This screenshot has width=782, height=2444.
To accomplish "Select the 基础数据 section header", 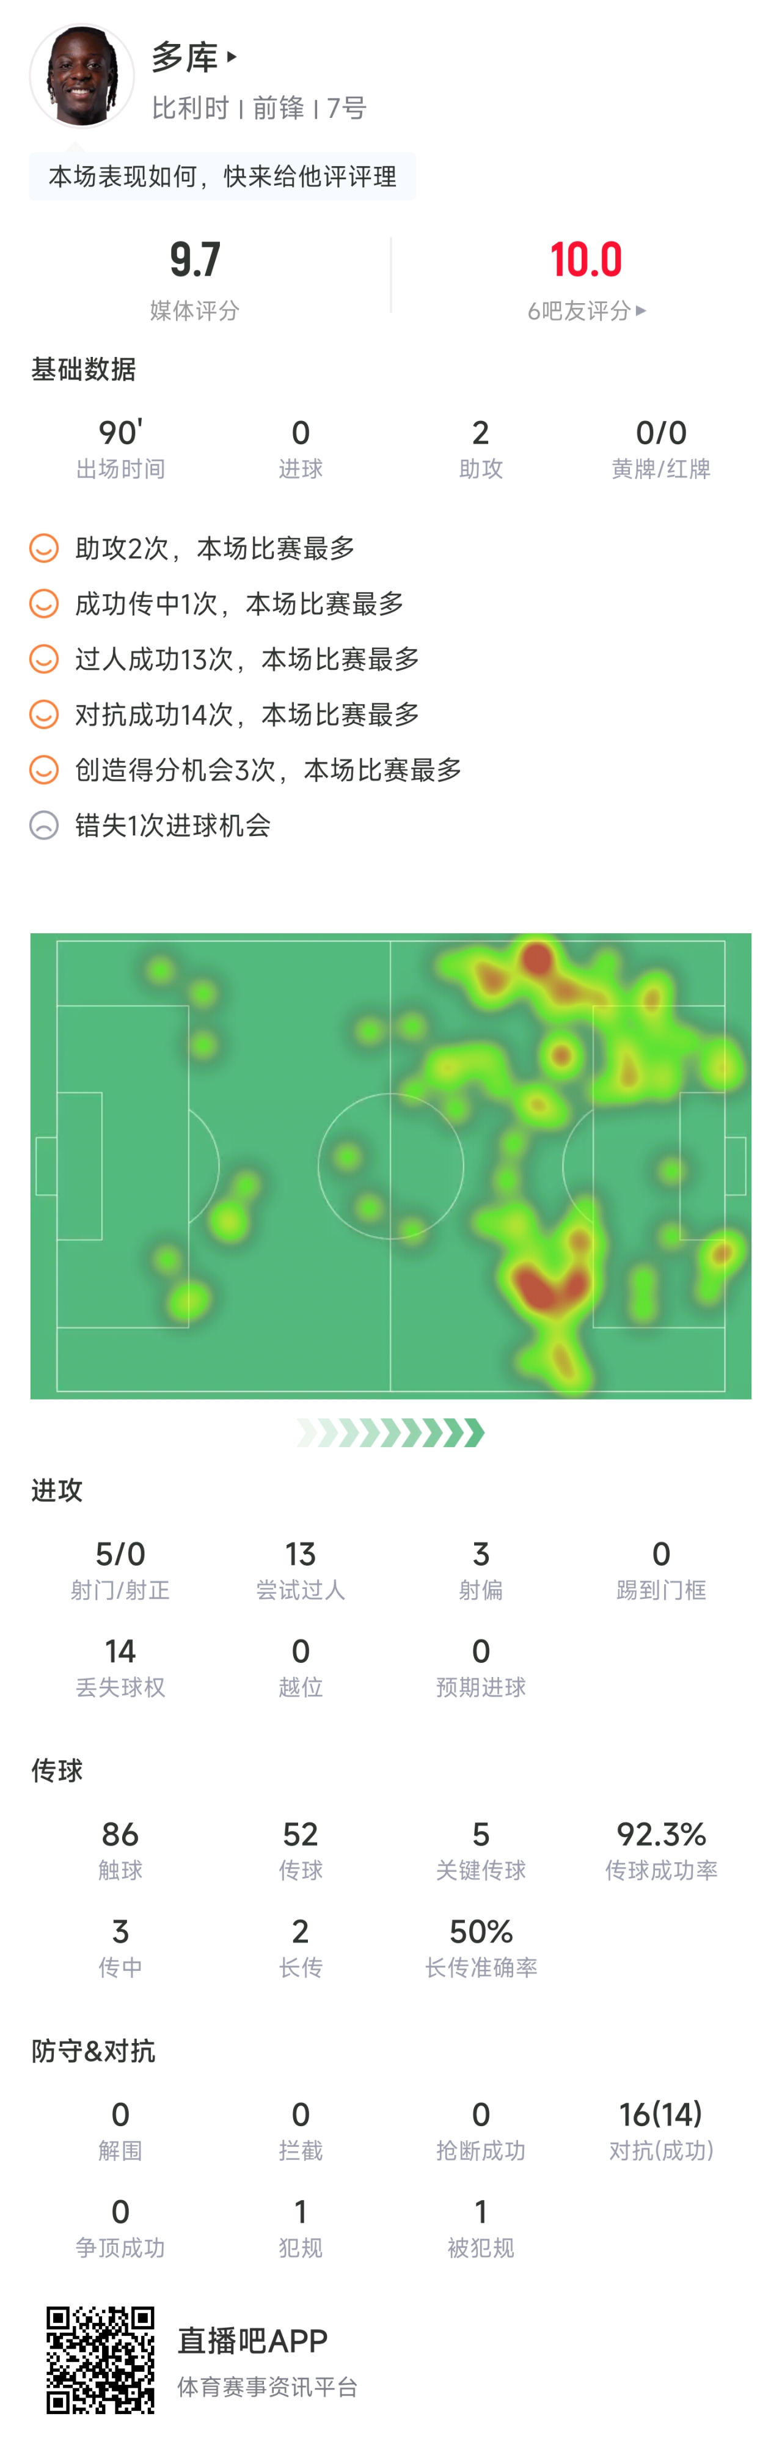I will pos(84,369).
